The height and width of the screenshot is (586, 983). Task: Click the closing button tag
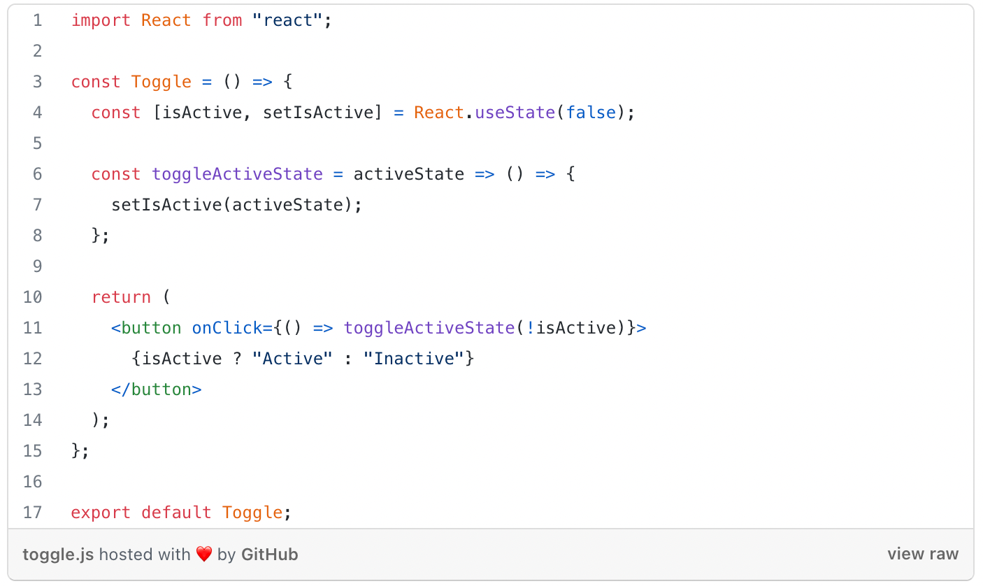tap(157, 390)
